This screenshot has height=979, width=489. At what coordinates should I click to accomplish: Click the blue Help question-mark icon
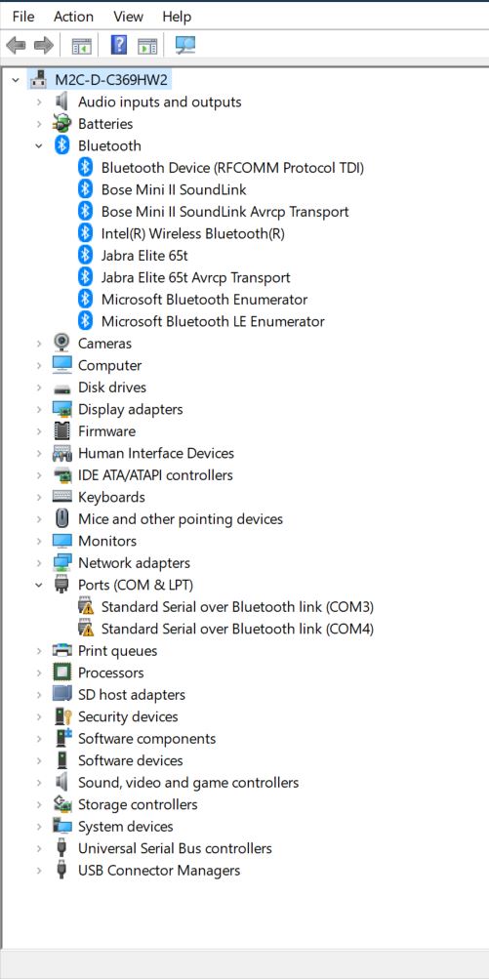119,45
